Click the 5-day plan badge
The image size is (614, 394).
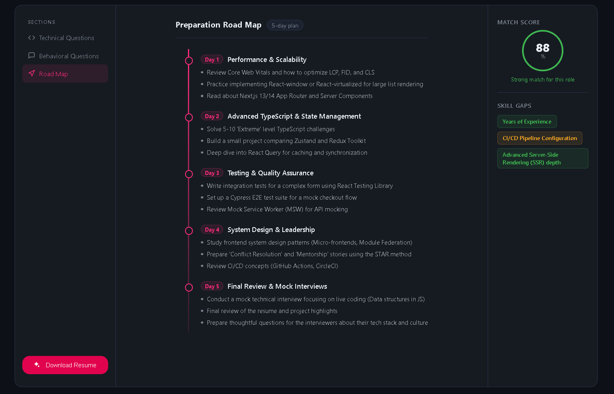[285, 26]
